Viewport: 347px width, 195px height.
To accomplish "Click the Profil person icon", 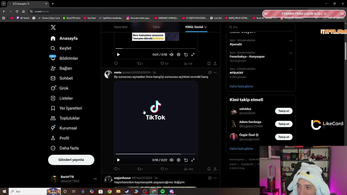I will tap(53, 138).
